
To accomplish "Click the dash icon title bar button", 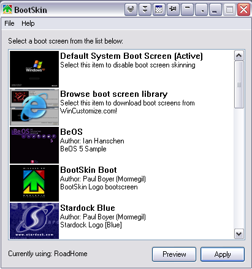I will 187,9.
